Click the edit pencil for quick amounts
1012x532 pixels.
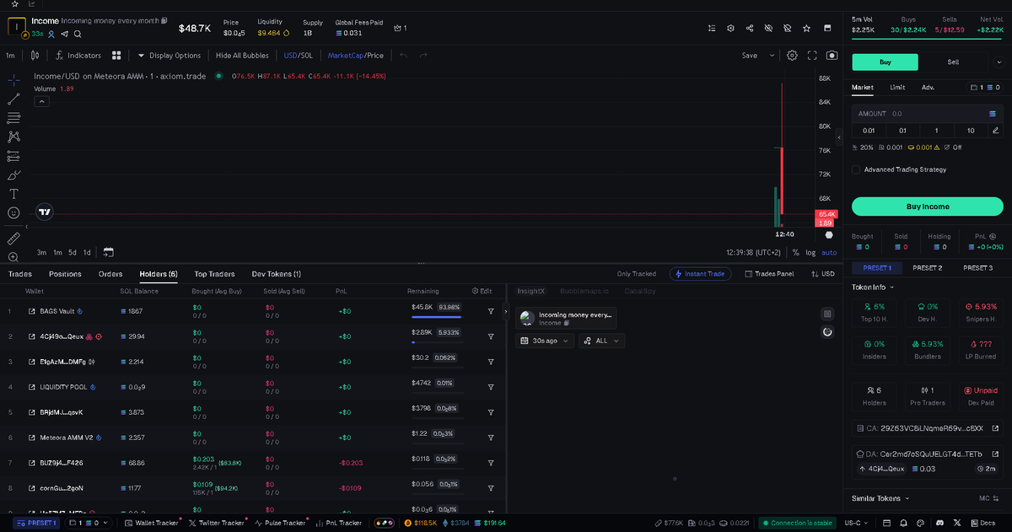(x=996, y=130)
